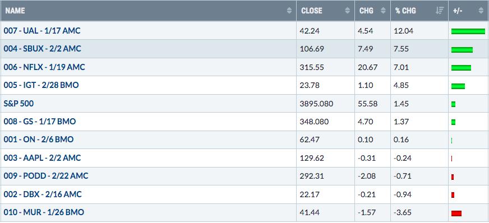Click the CHG column sort arrows icon
Image resolution: width=489 pixels, height=223 pixels.
(383, 11)
